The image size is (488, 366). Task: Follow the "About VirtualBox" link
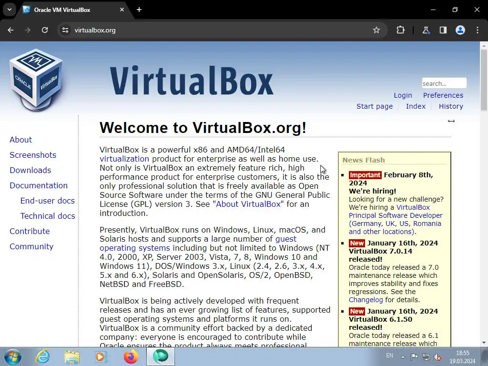tap(248, 204)
